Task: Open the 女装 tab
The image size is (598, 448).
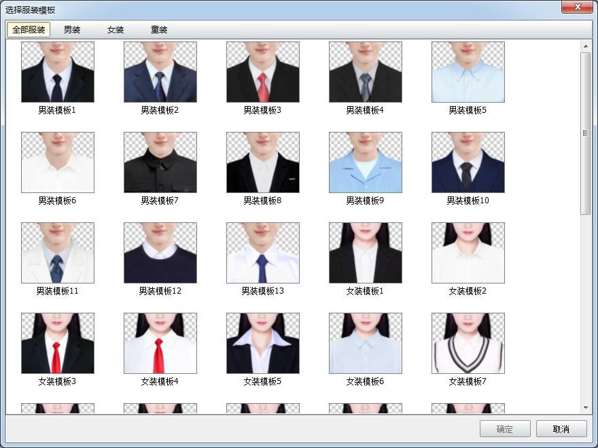Action: click(x=116, y=30)
